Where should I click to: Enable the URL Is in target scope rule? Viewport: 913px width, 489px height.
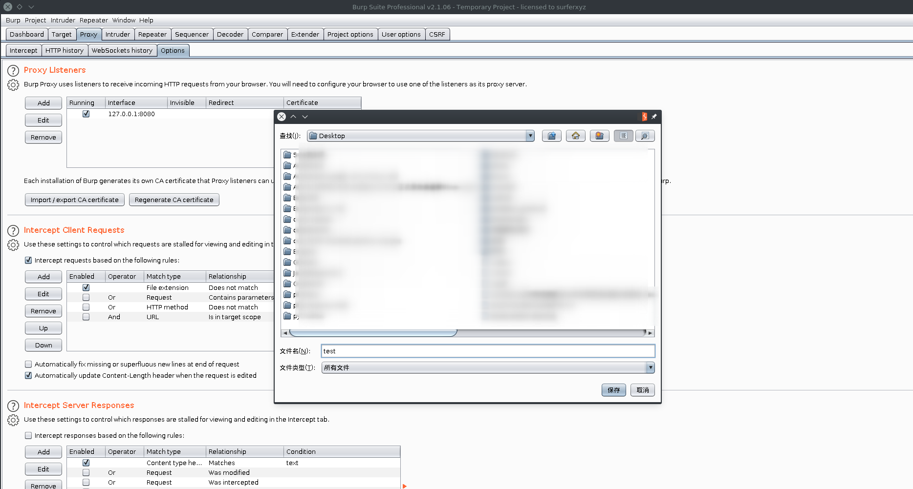coord(86,317)
